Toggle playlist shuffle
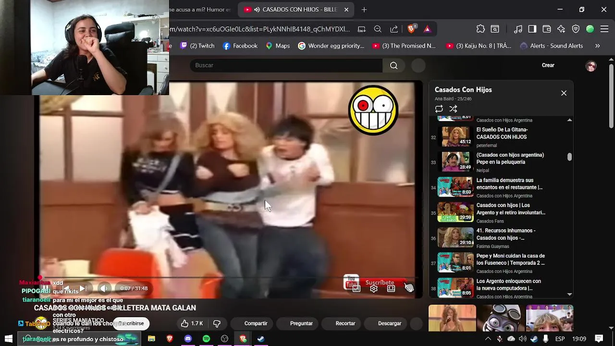 453,109
